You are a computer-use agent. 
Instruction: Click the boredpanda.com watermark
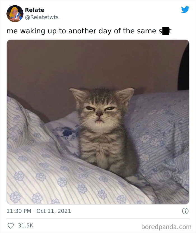pos(166,227)
